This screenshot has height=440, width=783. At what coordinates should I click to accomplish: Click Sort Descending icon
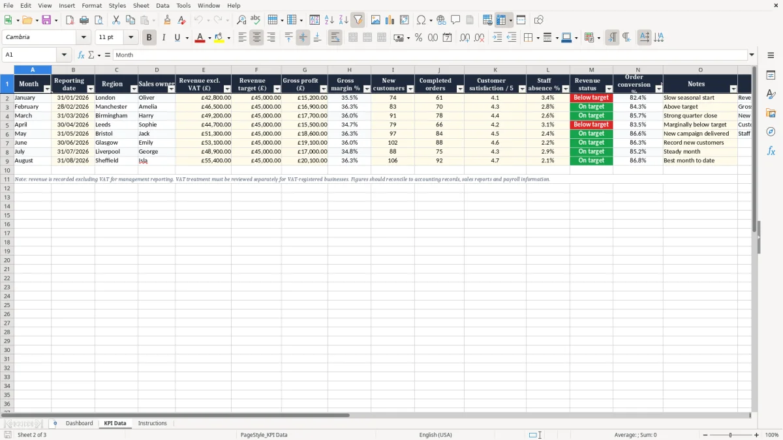click(343, 20)
